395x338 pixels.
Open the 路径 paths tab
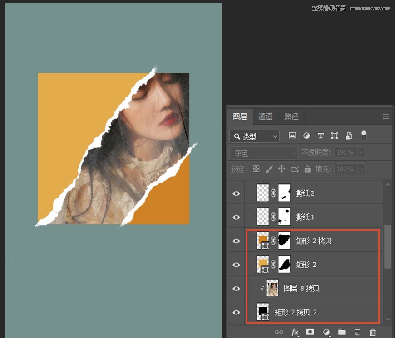click(291, 116)
